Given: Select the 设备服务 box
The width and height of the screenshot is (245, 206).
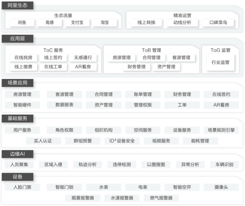Looking at the screenshot, I should point(182,130).
